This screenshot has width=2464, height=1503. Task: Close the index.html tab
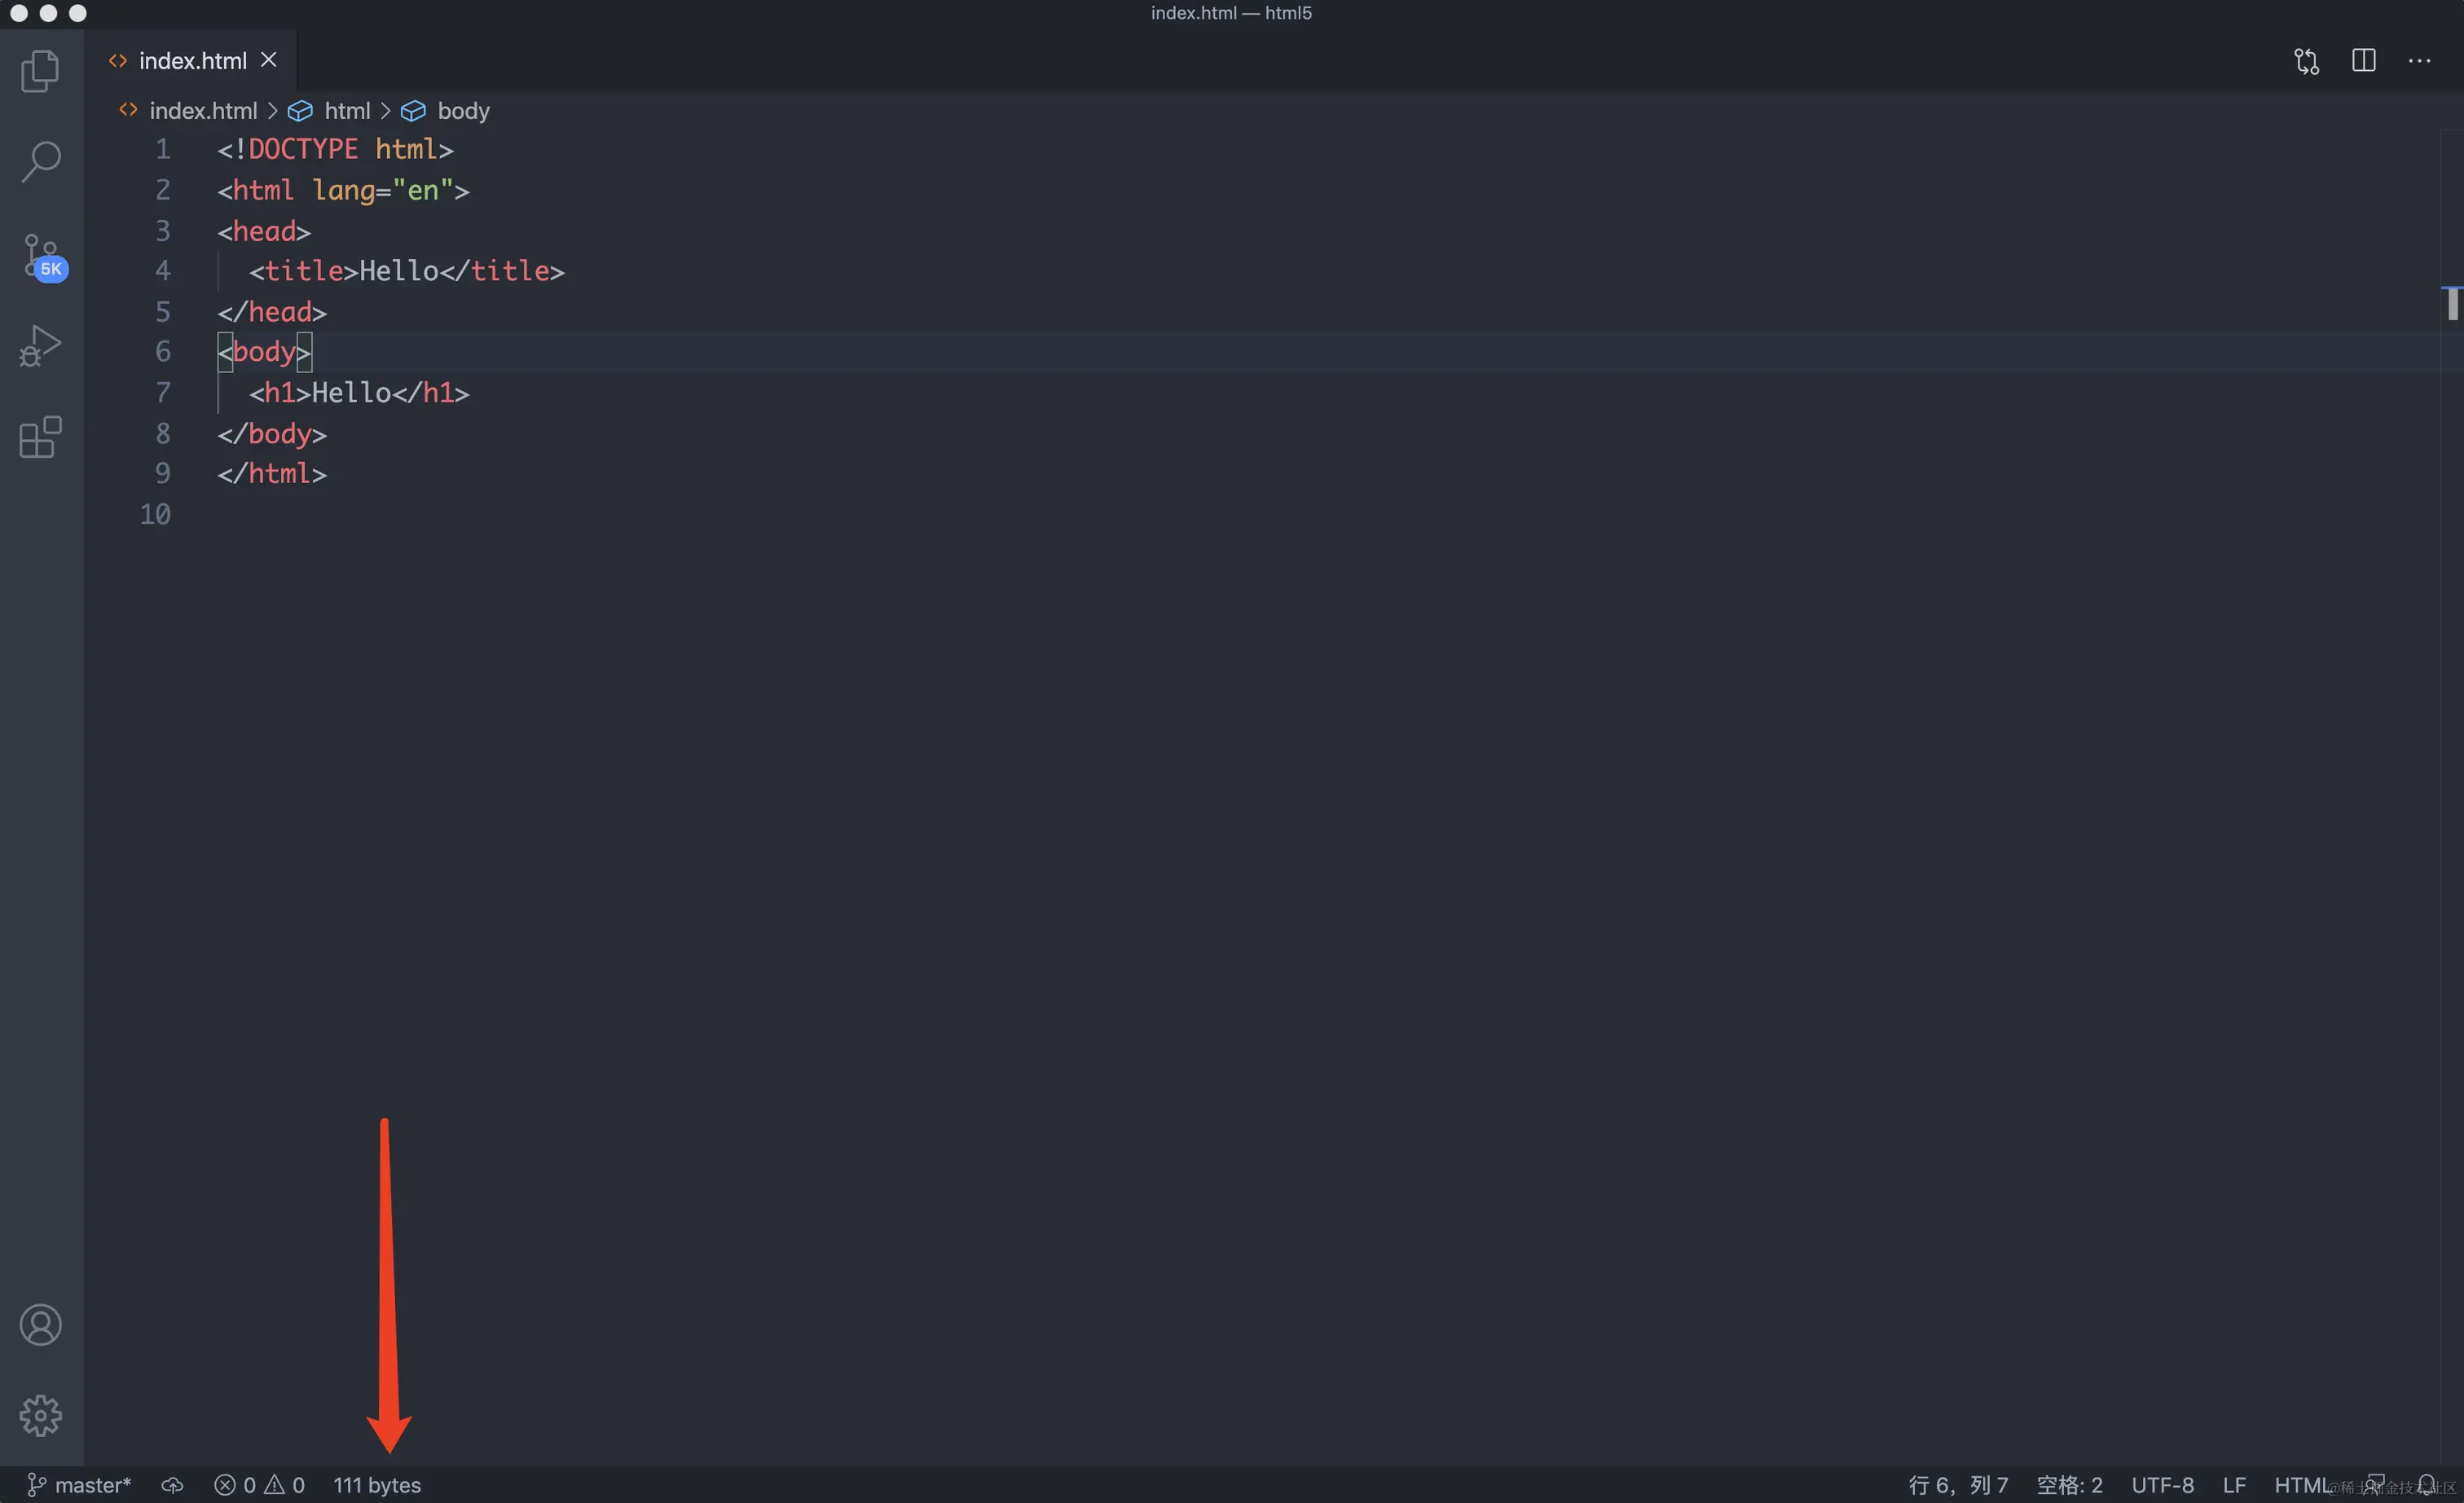click(x=269, y=60)
